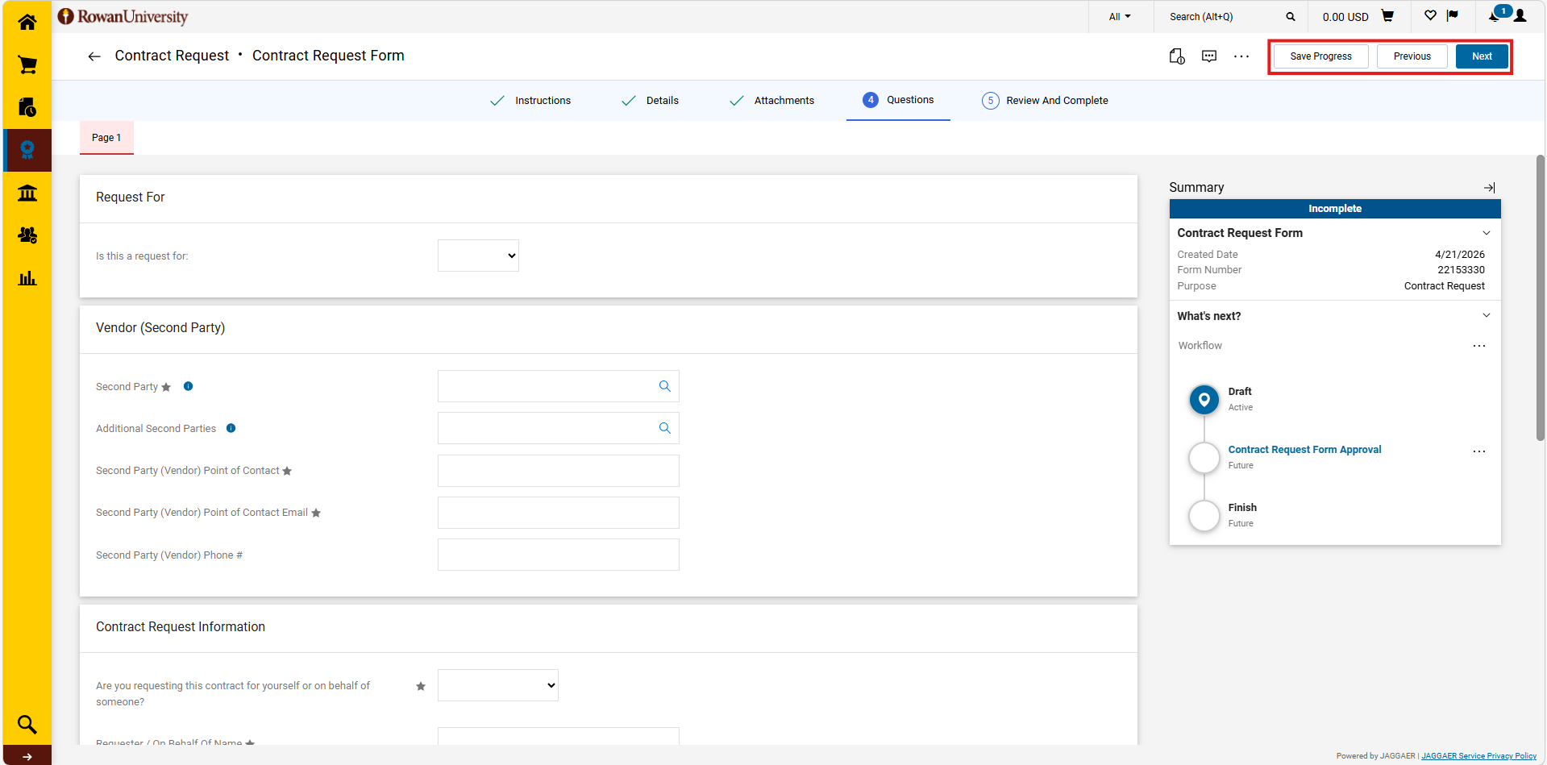Click the sidebar magnifier search icon
1547x765 pixels.
pyautogui.click(x=27, y=725)
